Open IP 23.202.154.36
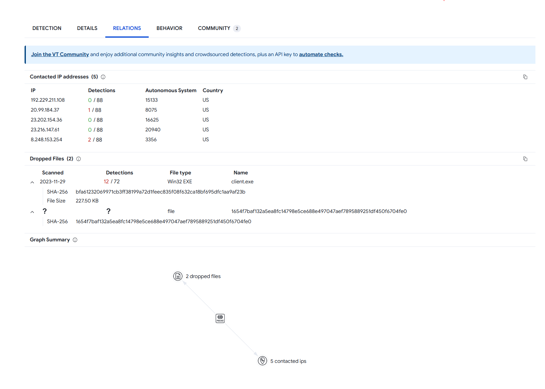This screenshot has width=545, height=389. [x=46, y=120]
